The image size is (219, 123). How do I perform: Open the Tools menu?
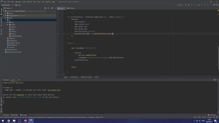[x=39, y=2]
